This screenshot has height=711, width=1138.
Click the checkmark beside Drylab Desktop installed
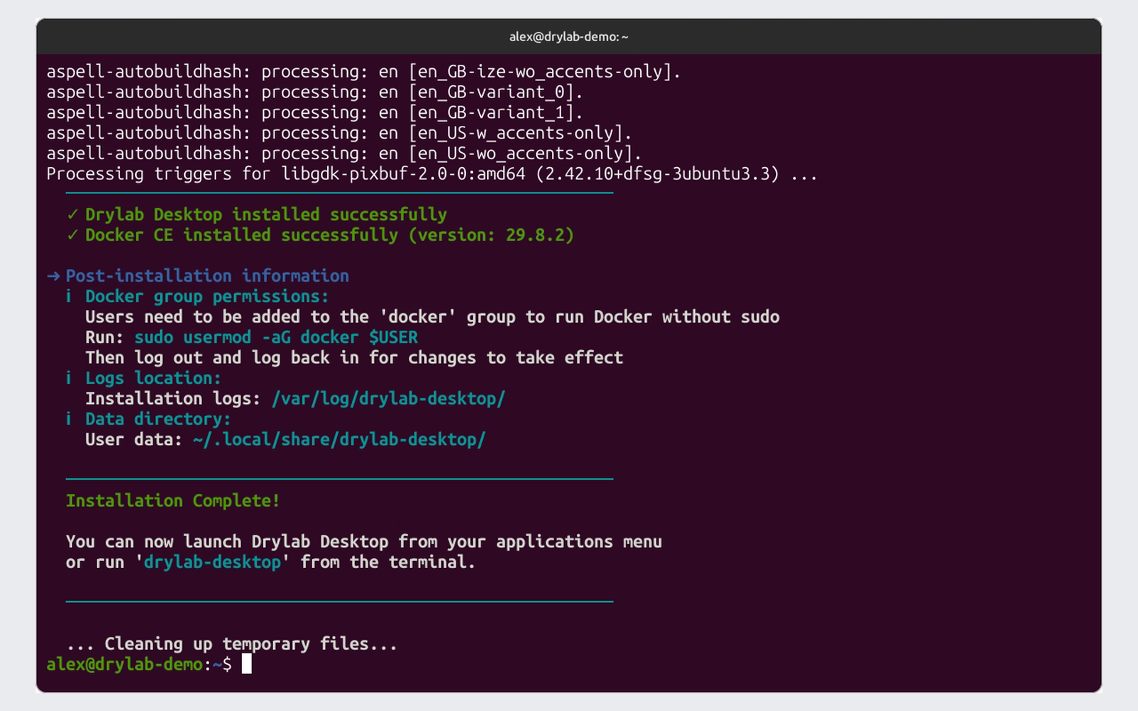pyautogui.click(x=73, y=215)
